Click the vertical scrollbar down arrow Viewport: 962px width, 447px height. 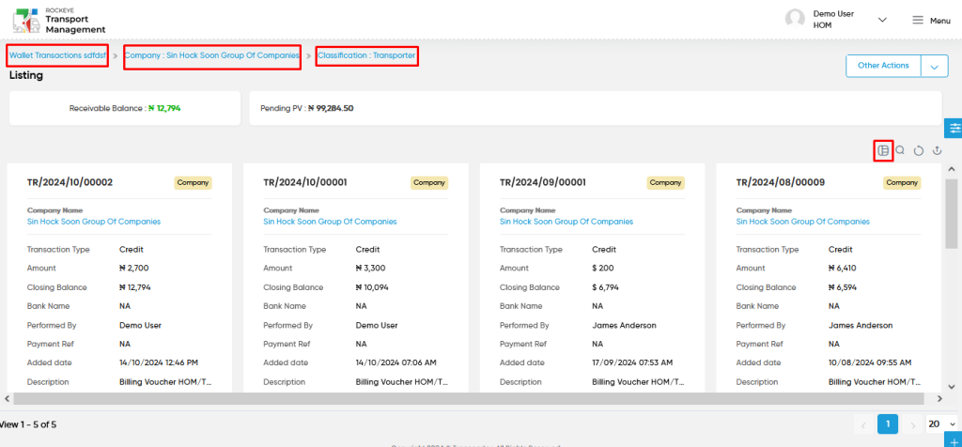(x=952, y=387)
